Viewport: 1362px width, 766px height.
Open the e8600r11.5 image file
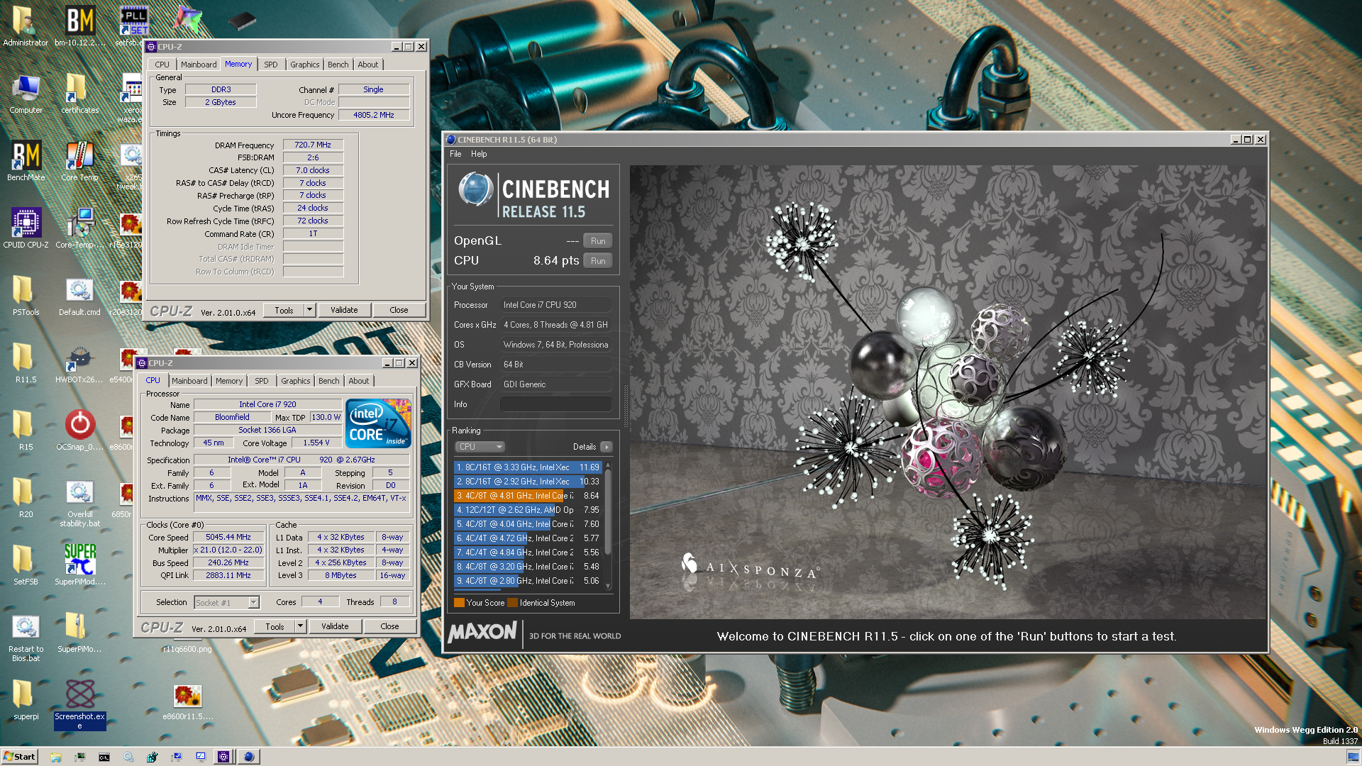tap(187, 702)
